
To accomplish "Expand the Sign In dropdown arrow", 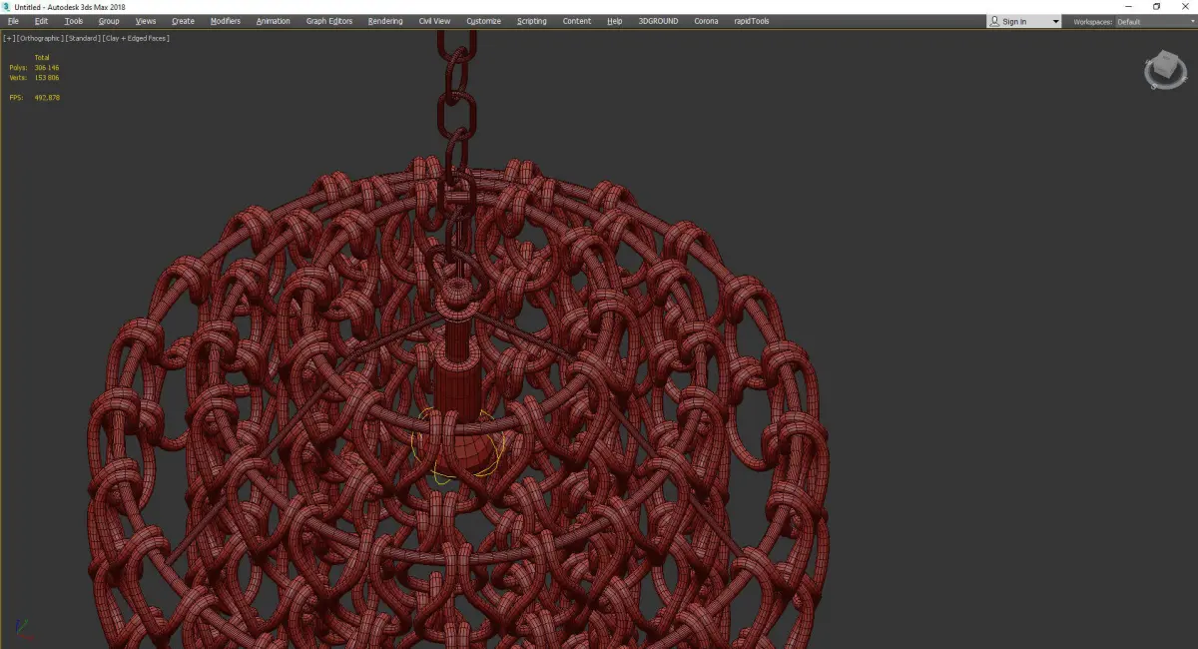I will pos(1055,21).
